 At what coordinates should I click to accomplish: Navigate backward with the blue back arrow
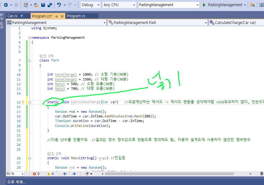[x=6, y=5]
